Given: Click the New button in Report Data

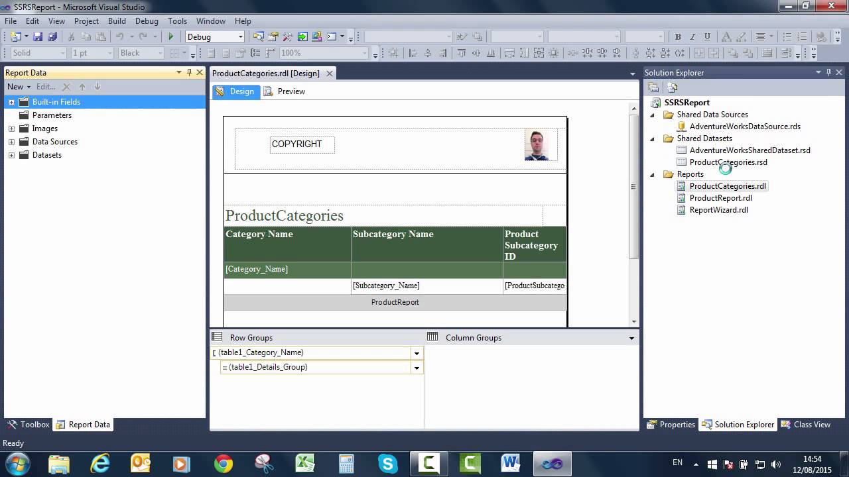Looking at the screenshot, I should coord(19,87).
